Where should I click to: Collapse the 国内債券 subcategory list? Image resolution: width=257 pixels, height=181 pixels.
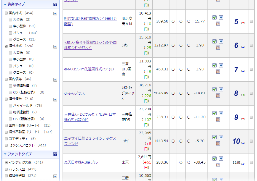pos(55,80)
